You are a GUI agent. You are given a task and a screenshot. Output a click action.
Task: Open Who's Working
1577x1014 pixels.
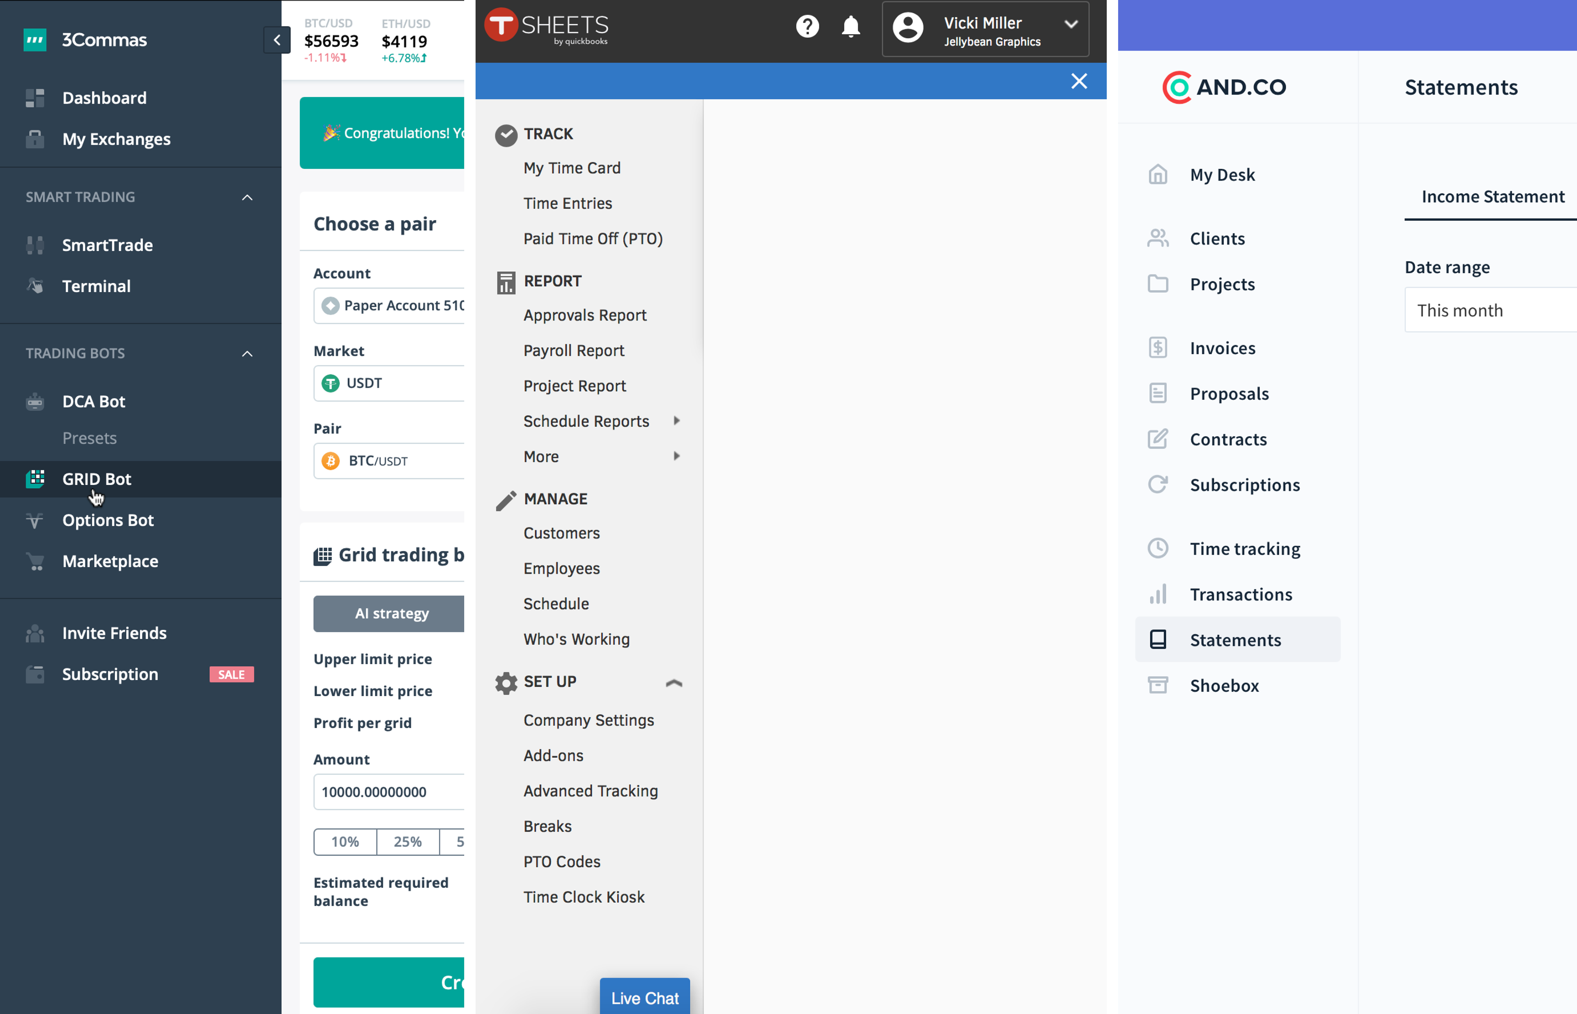click(x=577, y=639)
